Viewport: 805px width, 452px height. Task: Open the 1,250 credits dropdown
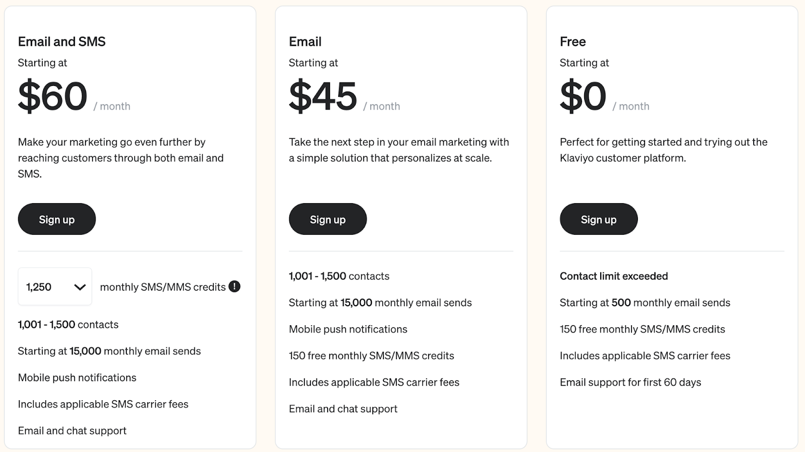(x=55, y=287)
